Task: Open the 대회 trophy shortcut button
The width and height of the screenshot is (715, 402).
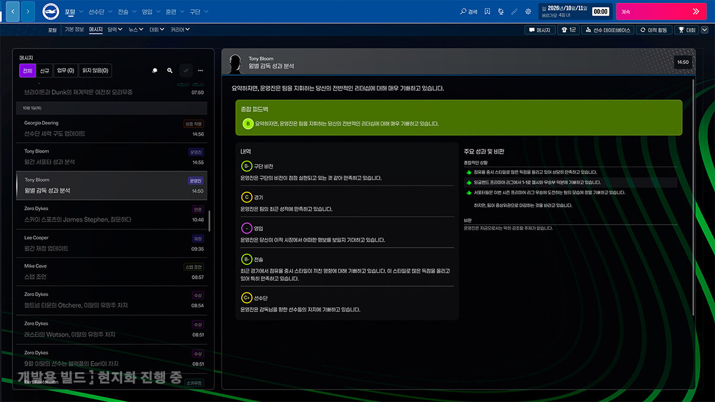Action: pyautogui.click(x=687, y=30)
